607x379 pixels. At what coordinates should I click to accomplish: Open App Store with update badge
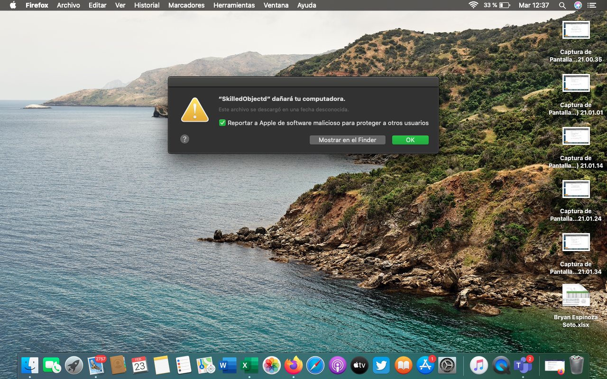[x=425, y=365]
